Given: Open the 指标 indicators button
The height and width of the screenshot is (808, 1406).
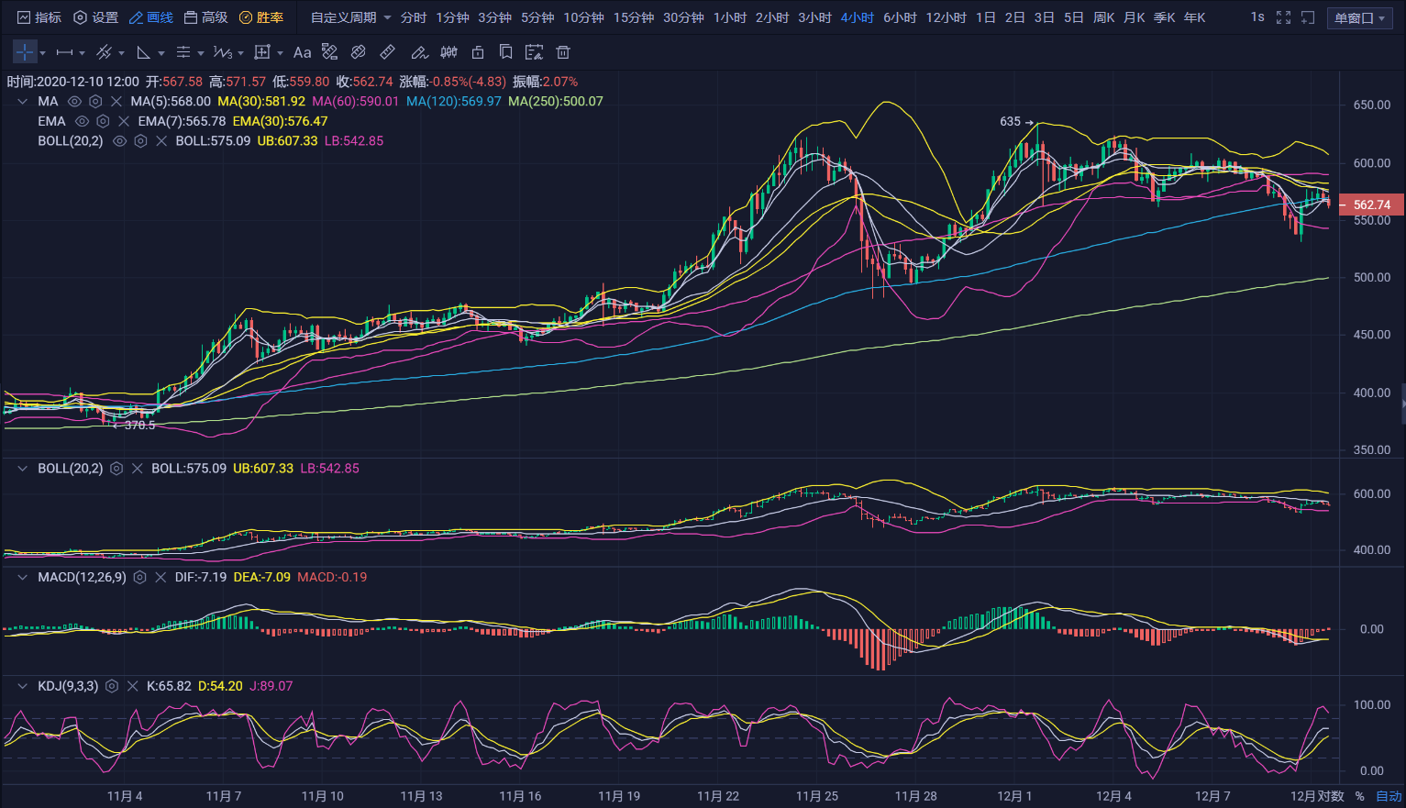Looking at the screenshot, I should coord(39,17).
